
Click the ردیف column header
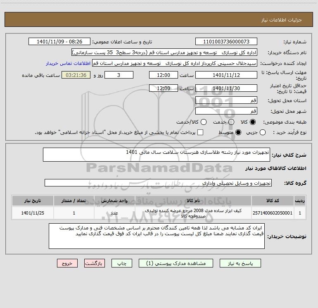click(x=300, y=201)
